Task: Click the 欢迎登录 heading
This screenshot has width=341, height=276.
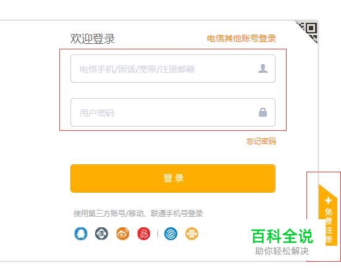Action: tap(93, 39)
